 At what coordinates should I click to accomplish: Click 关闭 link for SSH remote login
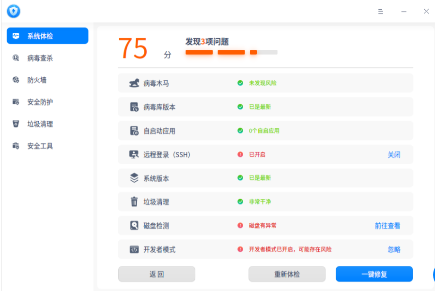click(x=394, y=155)
